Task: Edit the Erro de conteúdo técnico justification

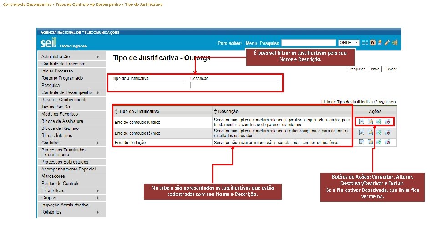Action: (370, 133)
